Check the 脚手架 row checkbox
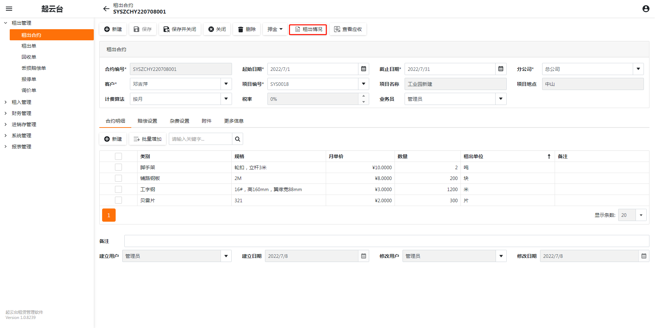The height and width of the screenshot is (328, 655). coord(118,167)
